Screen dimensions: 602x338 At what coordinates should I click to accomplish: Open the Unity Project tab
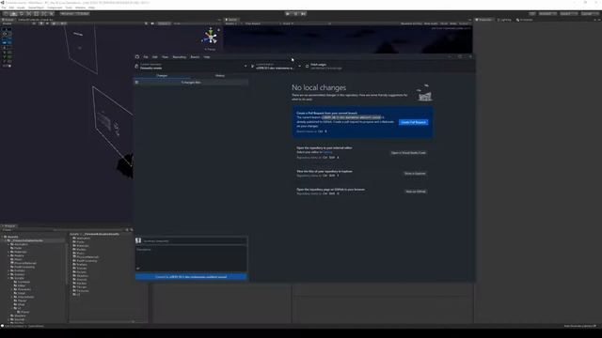click(8, 226)
